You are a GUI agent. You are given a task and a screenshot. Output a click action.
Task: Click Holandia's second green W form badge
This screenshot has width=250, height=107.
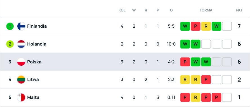click(195, 44)
